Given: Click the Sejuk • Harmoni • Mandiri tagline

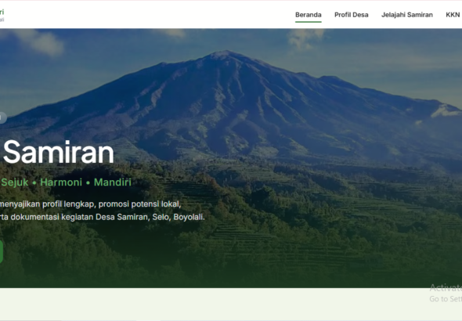Looking at the screenshot, I should point(66,182).
